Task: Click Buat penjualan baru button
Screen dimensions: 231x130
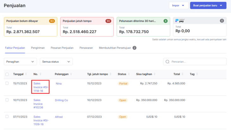Action: point(208,5)
